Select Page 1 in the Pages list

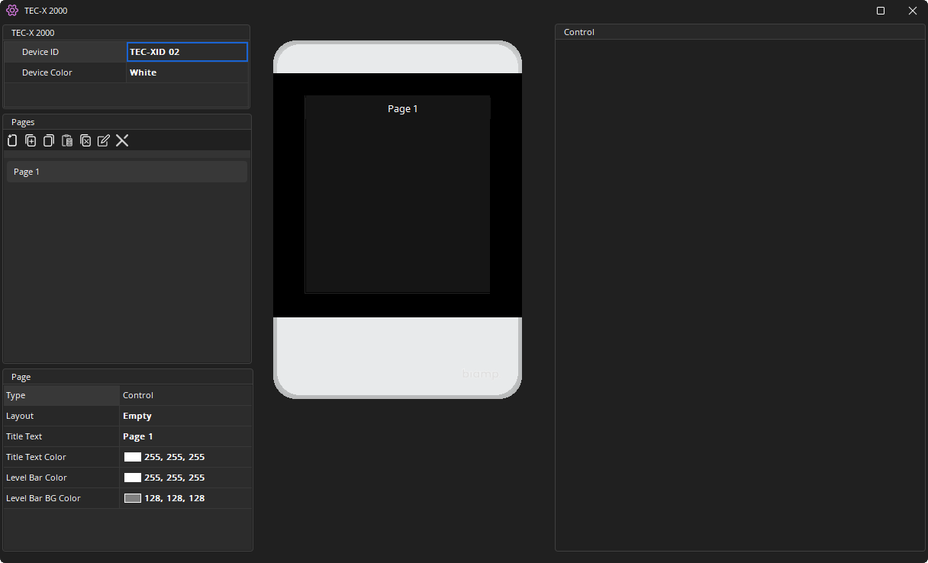coord(127,172)
